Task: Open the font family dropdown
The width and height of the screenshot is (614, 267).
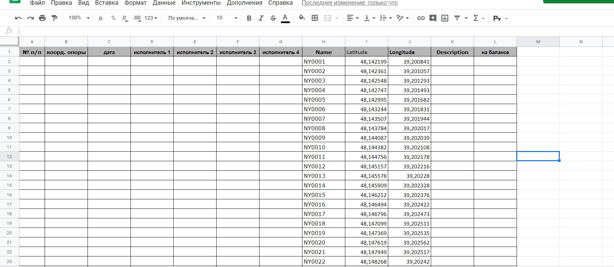Action: tap(187, 18)
